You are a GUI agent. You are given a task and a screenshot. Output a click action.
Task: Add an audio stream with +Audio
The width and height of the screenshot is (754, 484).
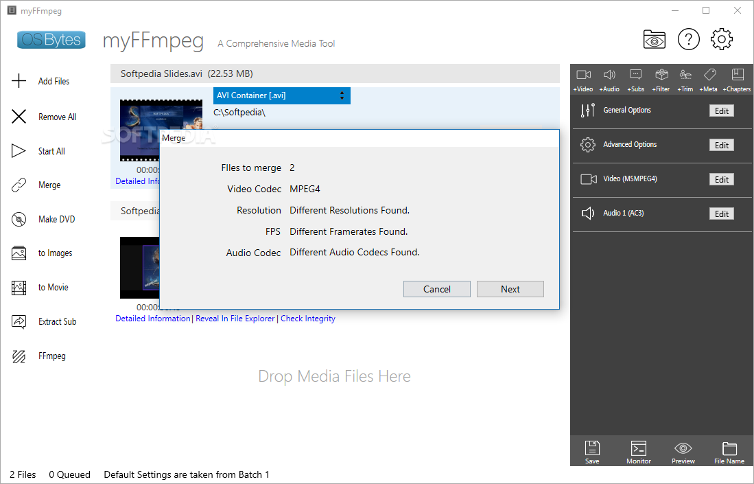pos(609,75)
